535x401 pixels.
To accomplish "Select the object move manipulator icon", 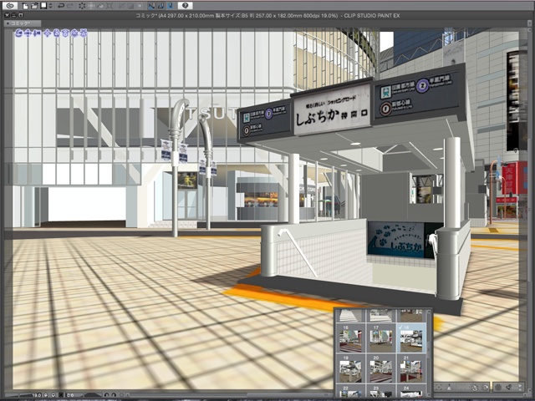I will click(47, 33).
